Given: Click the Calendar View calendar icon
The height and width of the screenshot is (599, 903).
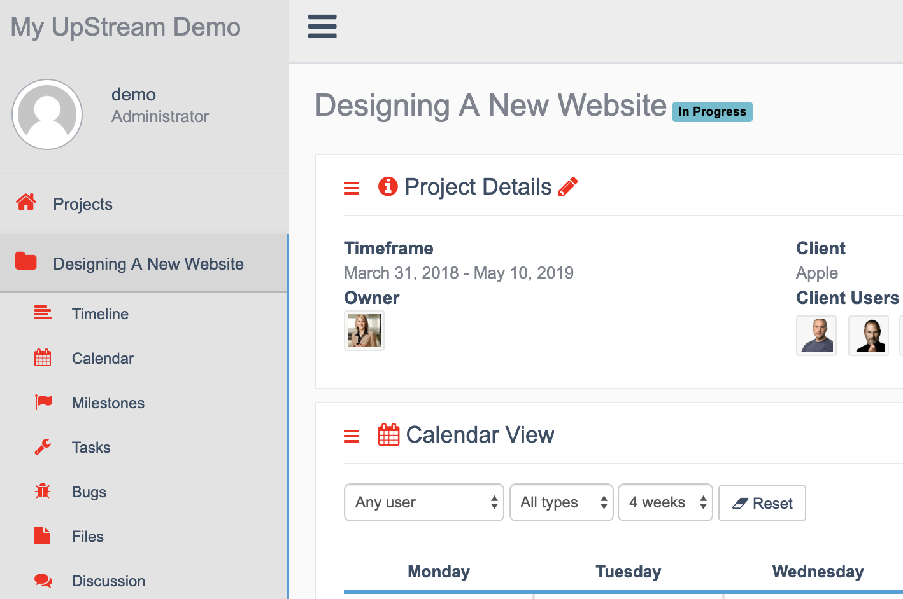Looking at the screenshot, I should pyautogui.click(x=388, y=435).
